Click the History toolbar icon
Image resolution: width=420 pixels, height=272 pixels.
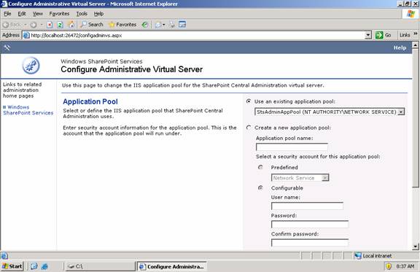click(x=145, y=25)
